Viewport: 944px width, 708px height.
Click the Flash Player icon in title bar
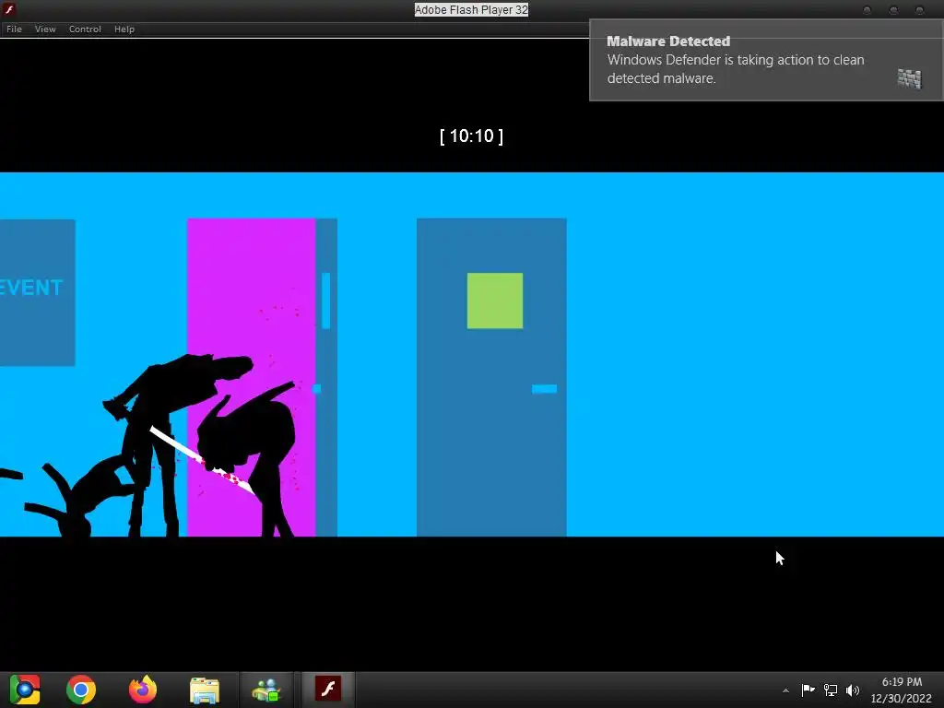(9, 9)
